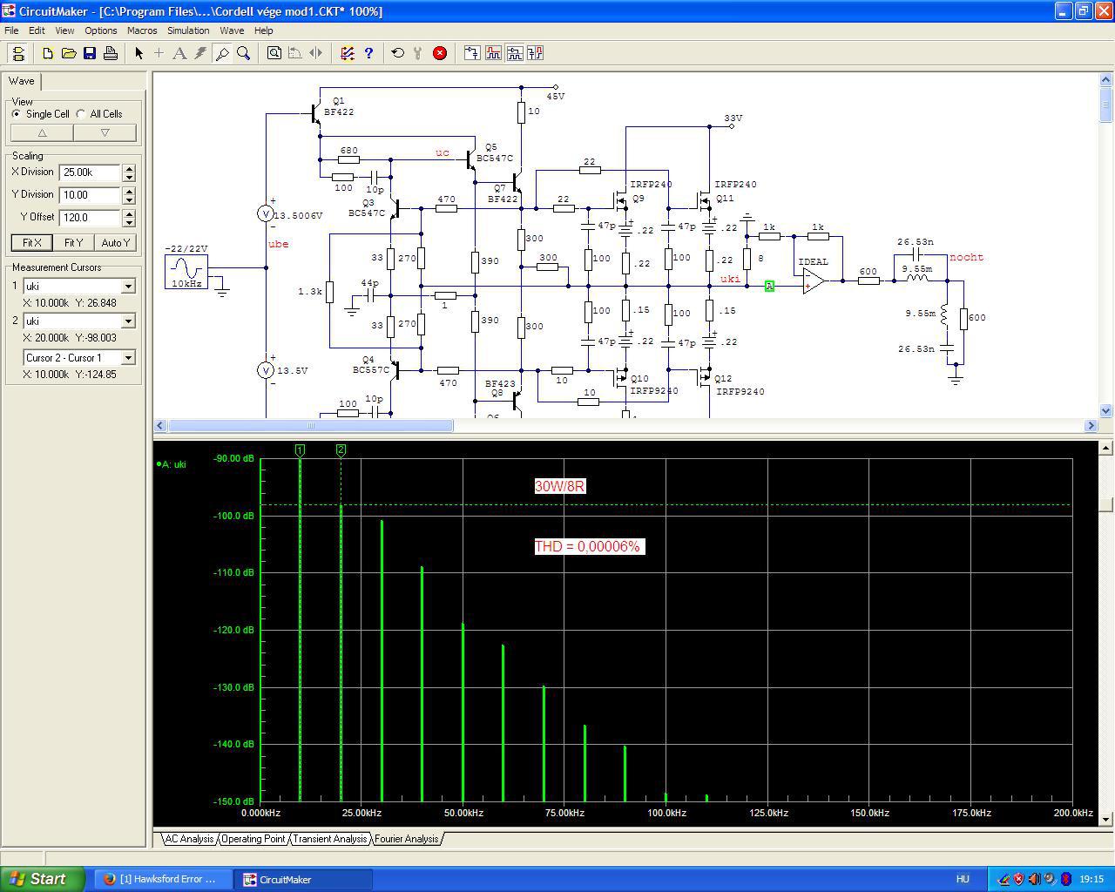Switch to the Transient Analysis tab
The width and height of the screenshot is (1115, 892).
329,839
